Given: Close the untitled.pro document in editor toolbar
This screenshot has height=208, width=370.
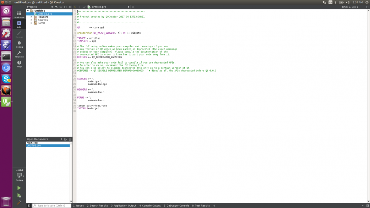Looking at the screenshot, I should tap(133, 7).
